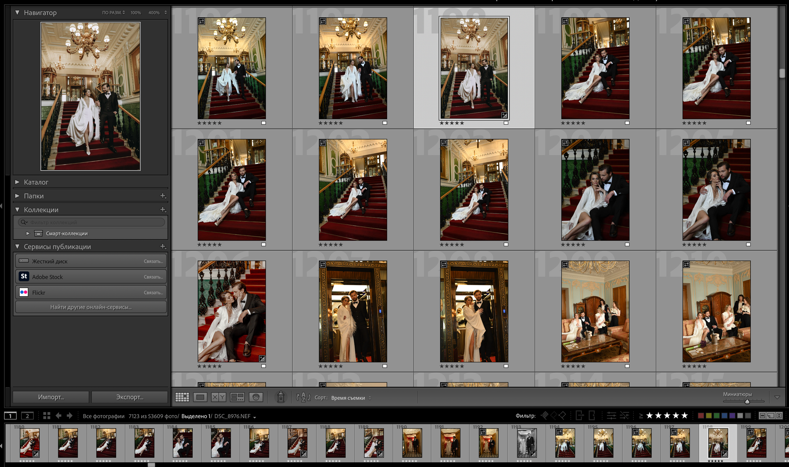
Task: Toggle color label box under grid photo 1197
Action: (385, 123)
